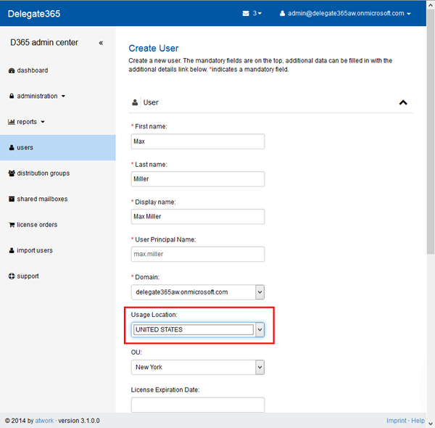Screen dimensions: 435x428
Task: Collapse sidebar with double chevron icon
Action: coord(101,43)
